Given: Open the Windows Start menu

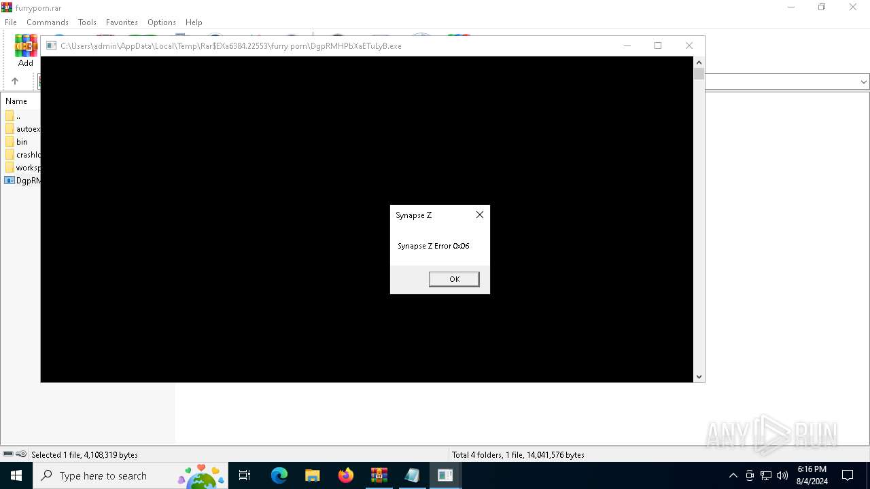Looking at the screenshot, I should tap(16, 475).
